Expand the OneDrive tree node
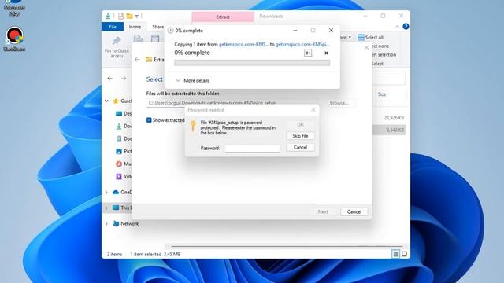The width and height of the screenshot is (504, 283). pos(106,192)
